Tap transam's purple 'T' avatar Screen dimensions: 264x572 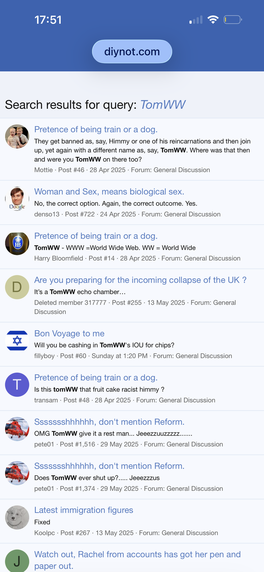[x=17, y=385]
